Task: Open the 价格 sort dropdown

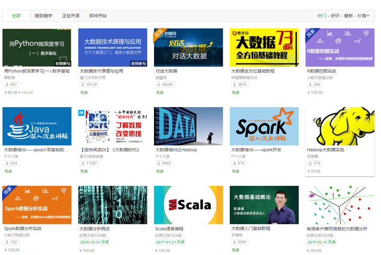Action: point(363,16)
